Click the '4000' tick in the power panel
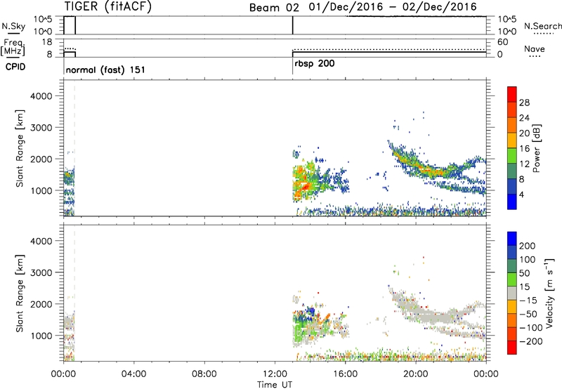This screenshot has height=389, width=562. pyautogui.click(x=41, y=96)
